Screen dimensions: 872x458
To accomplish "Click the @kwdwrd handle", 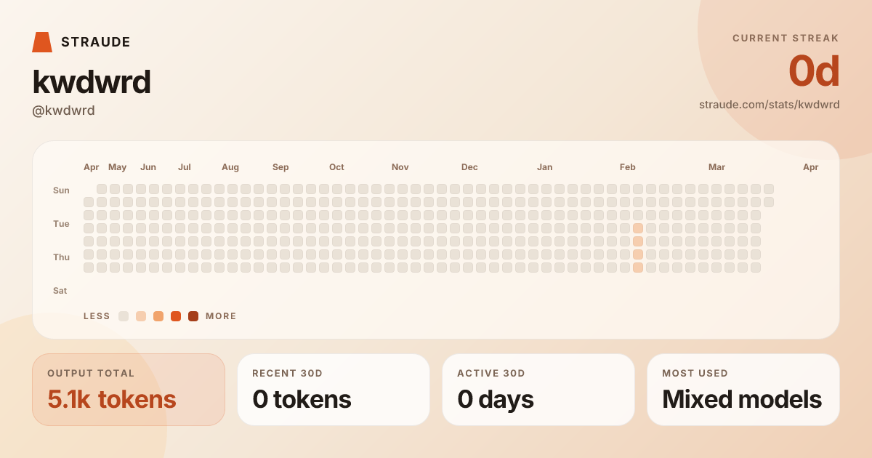I will pos(64,111).
